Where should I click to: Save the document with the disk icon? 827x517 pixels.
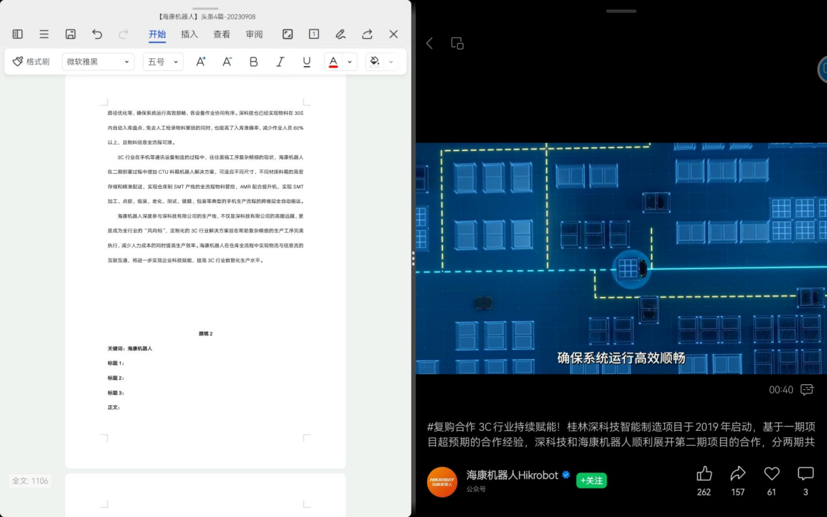coord(70,34)
